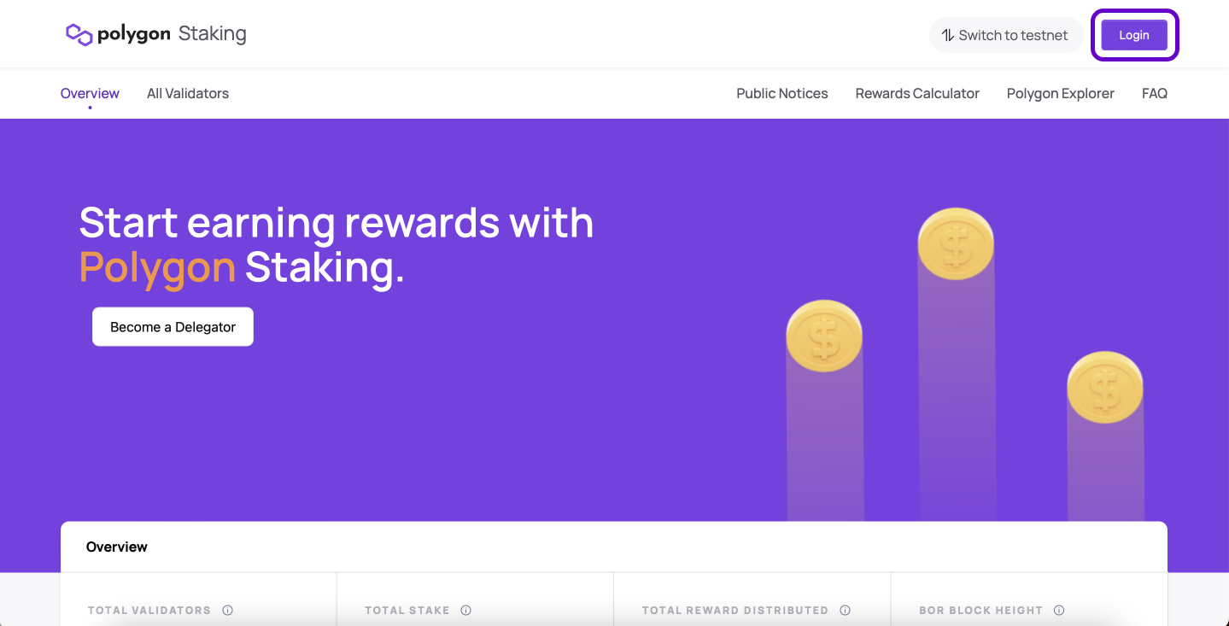1229x626 pixels.
Task: Click the tallest gold coin illustration
Action: 955,243
